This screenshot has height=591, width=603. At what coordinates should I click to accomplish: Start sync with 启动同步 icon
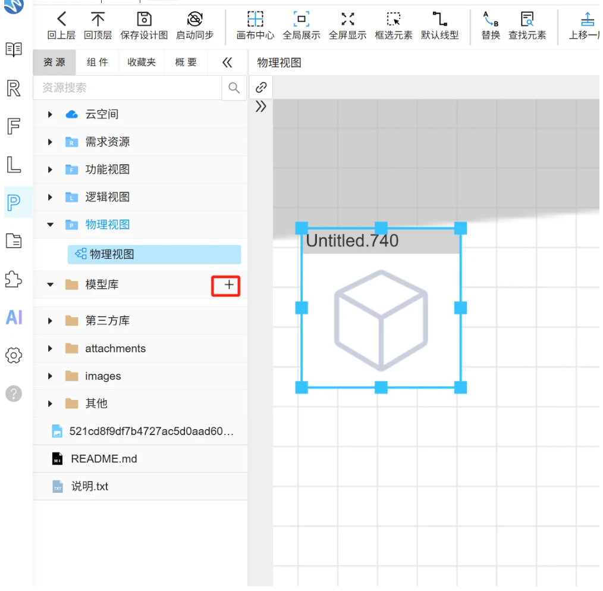tap(195, 19)
